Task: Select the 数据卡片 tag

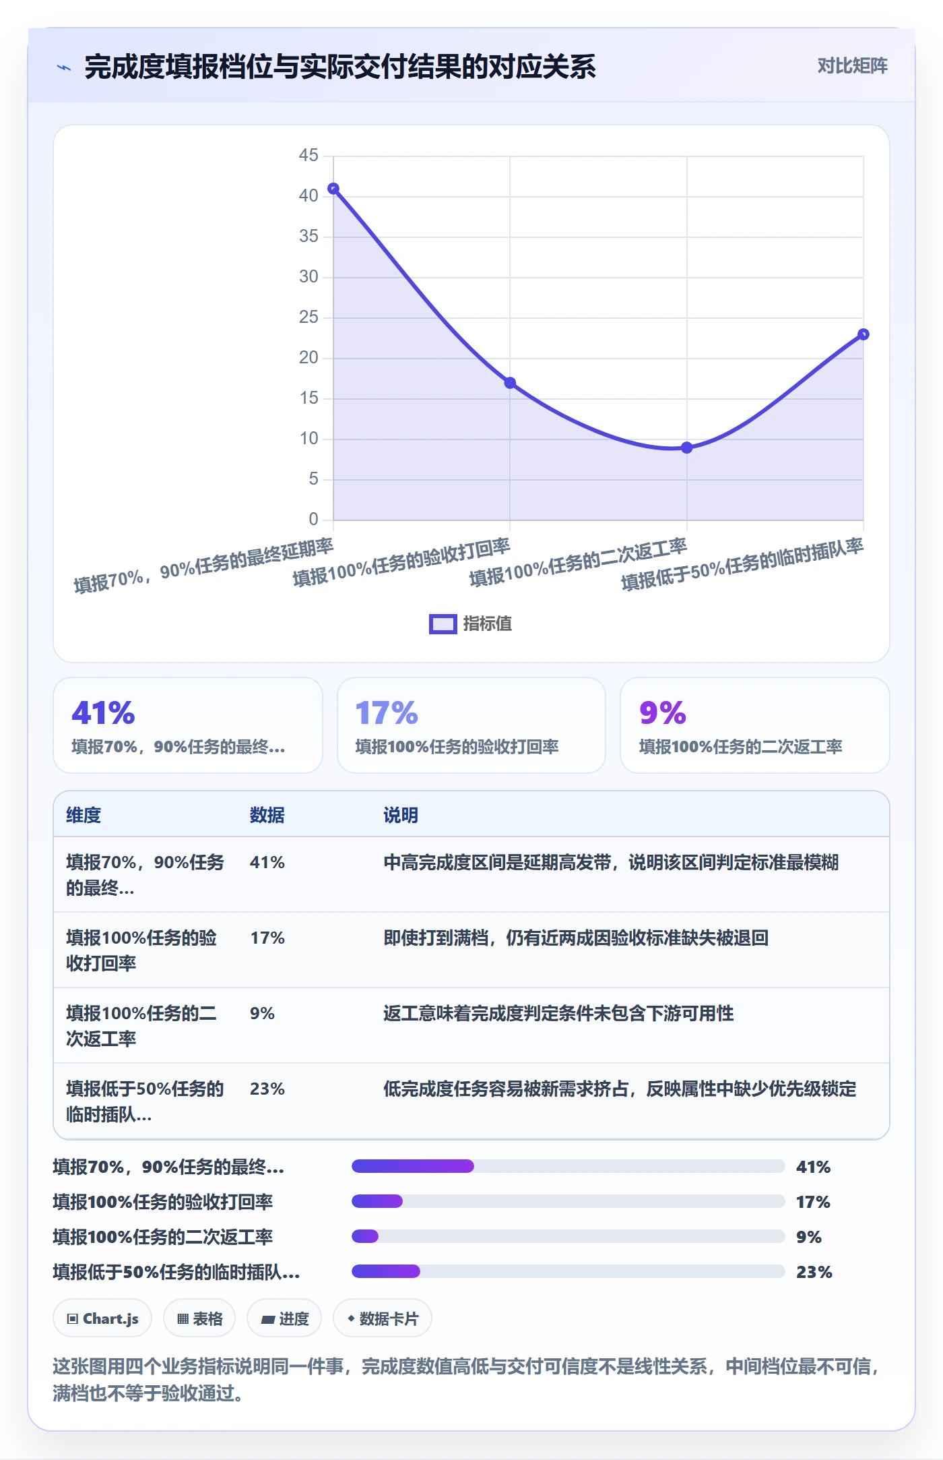Action: click(x=383, y=1318)
